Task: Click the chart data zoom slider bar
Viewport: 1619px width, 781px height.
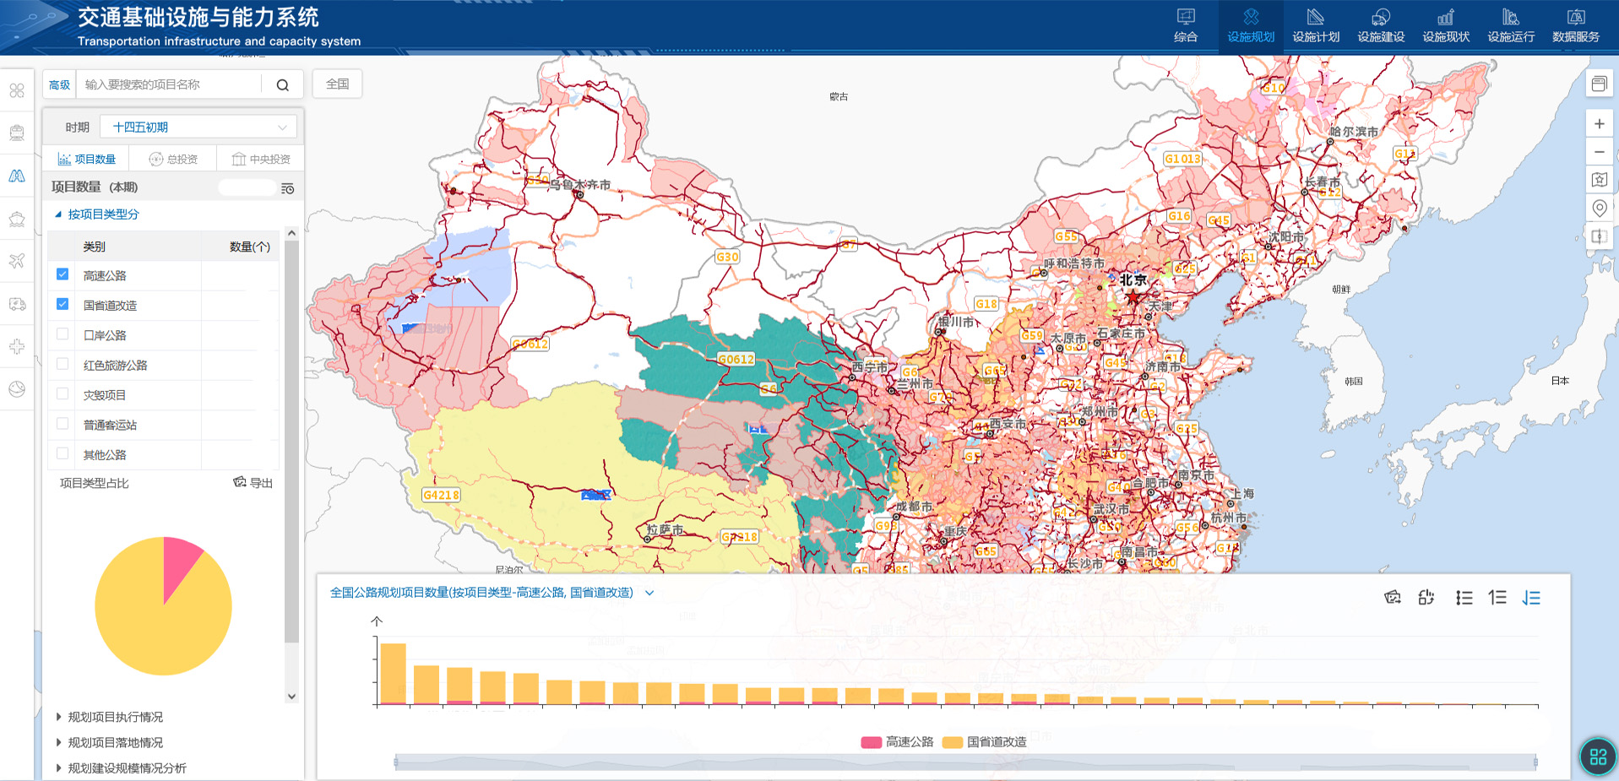Action: pos(964,762)
